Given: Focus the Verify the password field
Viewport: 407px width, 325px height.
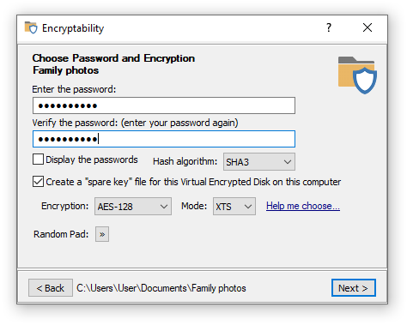Looking at the screenshot, I should pos(164,139).
